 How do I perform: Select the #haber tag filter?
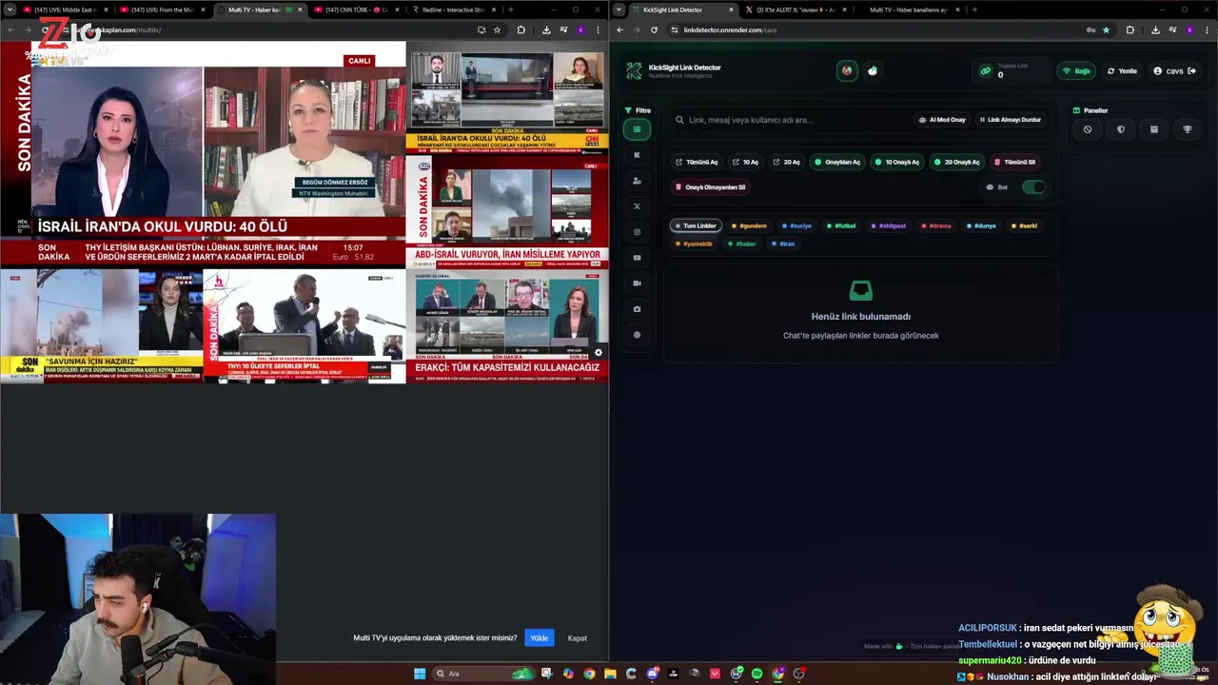tap(742, 244)
